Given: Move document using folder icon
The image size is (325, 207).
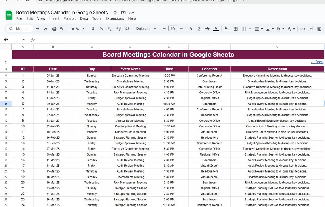Looking at the screenshot, I should [123, 12].
